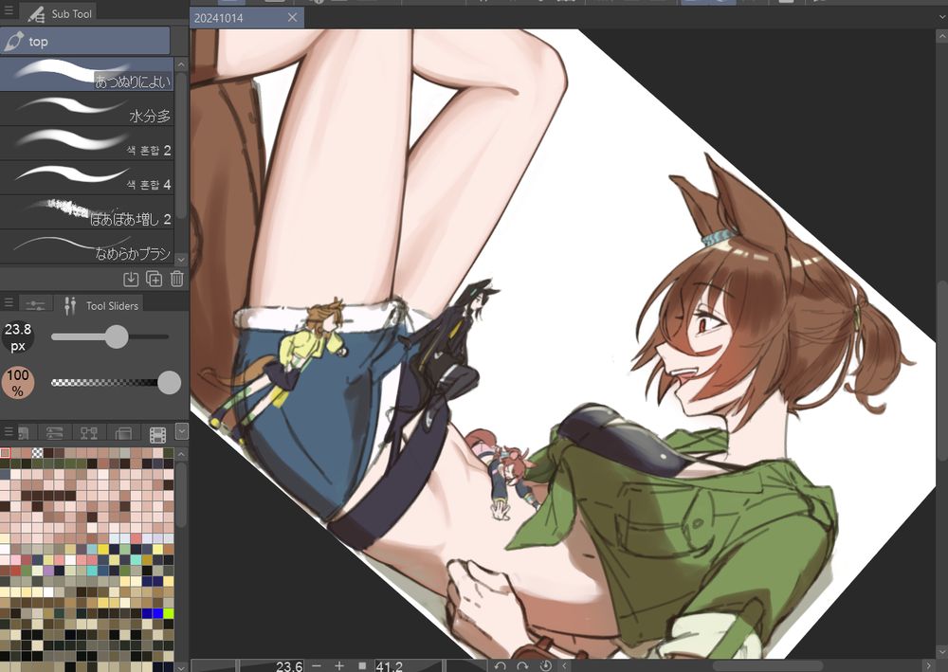This screenshot has width=948, height=672.
Task: Rotate the canvas right
Action: pos(523,665)
